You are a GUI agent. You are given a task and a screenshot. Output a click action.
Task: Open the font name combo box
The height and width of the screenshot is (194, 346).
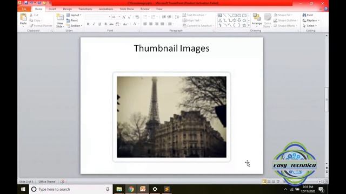click(98, 17)
